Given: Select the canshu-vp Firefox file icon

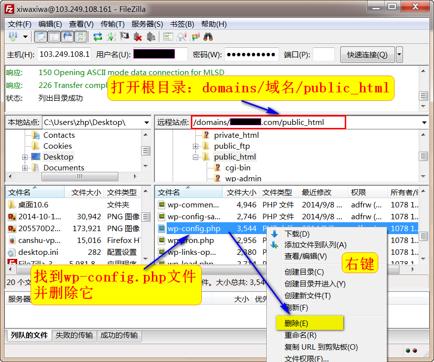Looking at the screenshot, I should (12, 241).
